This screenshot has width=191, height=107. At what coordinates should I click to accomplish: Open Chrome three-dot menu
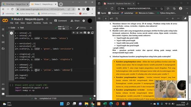click(x=93, y=9)
